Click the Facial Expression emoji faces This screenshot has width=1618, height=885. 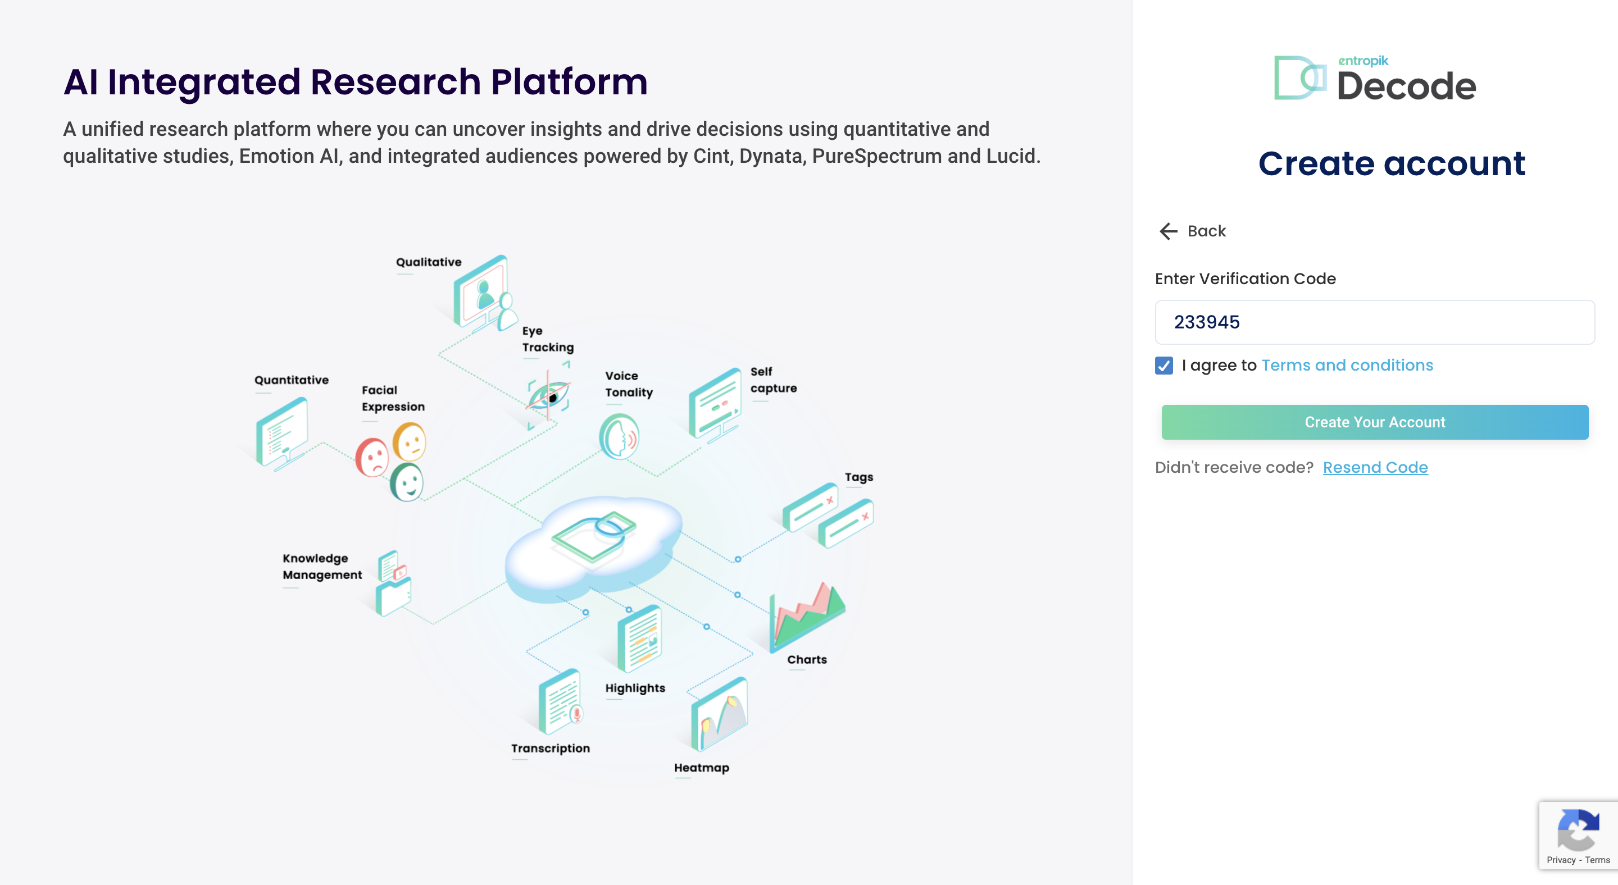pos(392,462)
